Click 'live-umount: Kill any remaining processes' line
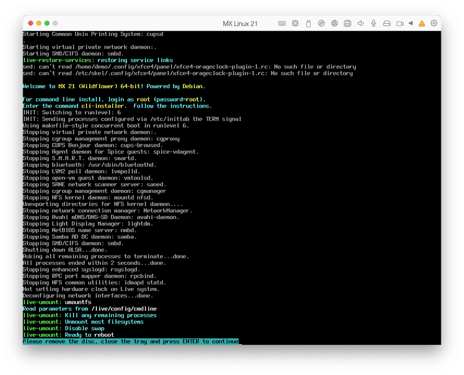The image size is (464, 375). 90,315
